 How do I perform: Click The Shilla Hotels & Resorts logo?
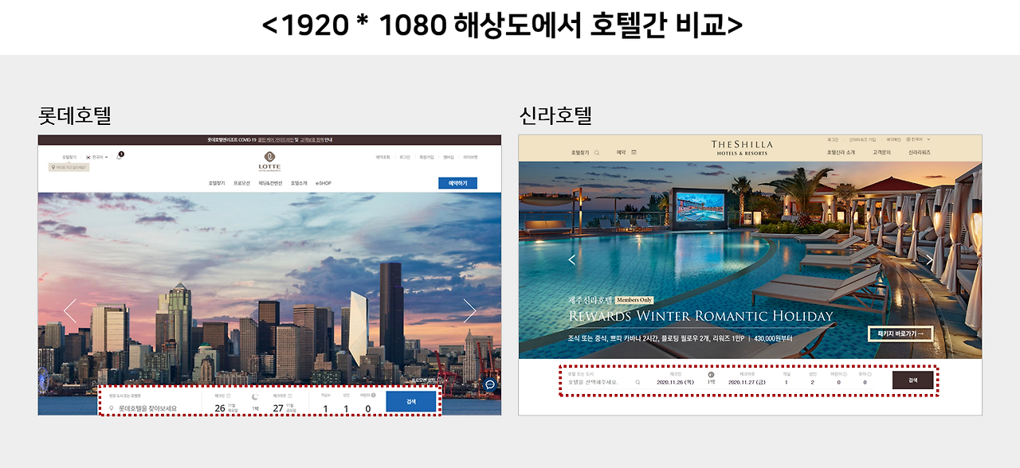click(x=742, y=148)
